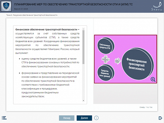Click the course title 'ПЛАНИРОВАНИЕ МЕР ПО ОБЕСПЕЧЕНИЮ'
Image resolution: width=164 pixels, height=123 pixels.
click(73, 4)
